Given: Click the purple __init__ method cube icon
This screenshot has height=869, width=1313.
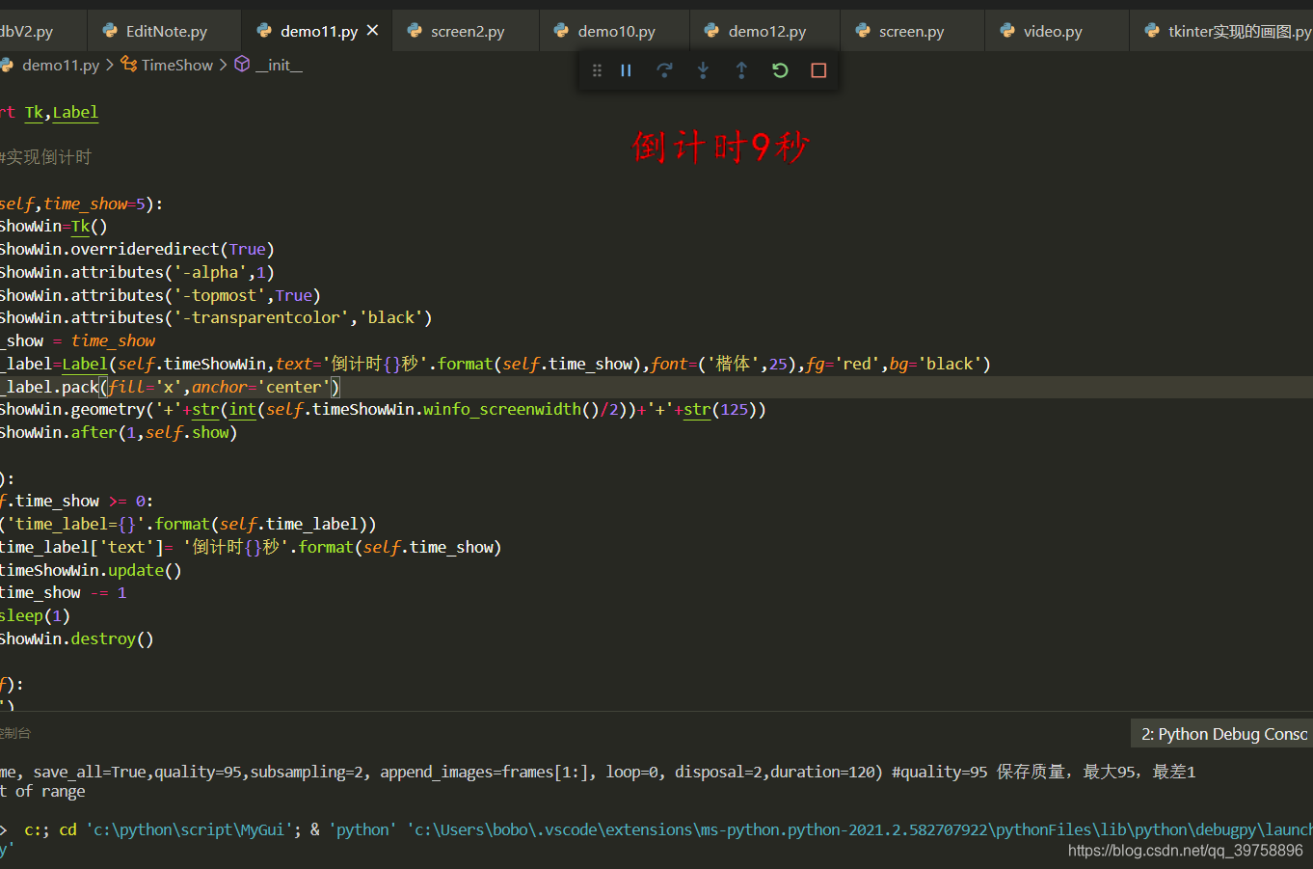Looking at the screenshot, I should (x=241, y=65).
